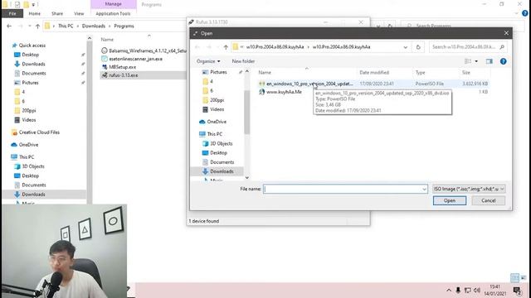Open the Share ribbon tab
Screen dimensions: 531x298
pyautogui.click(x=57, y=13)
